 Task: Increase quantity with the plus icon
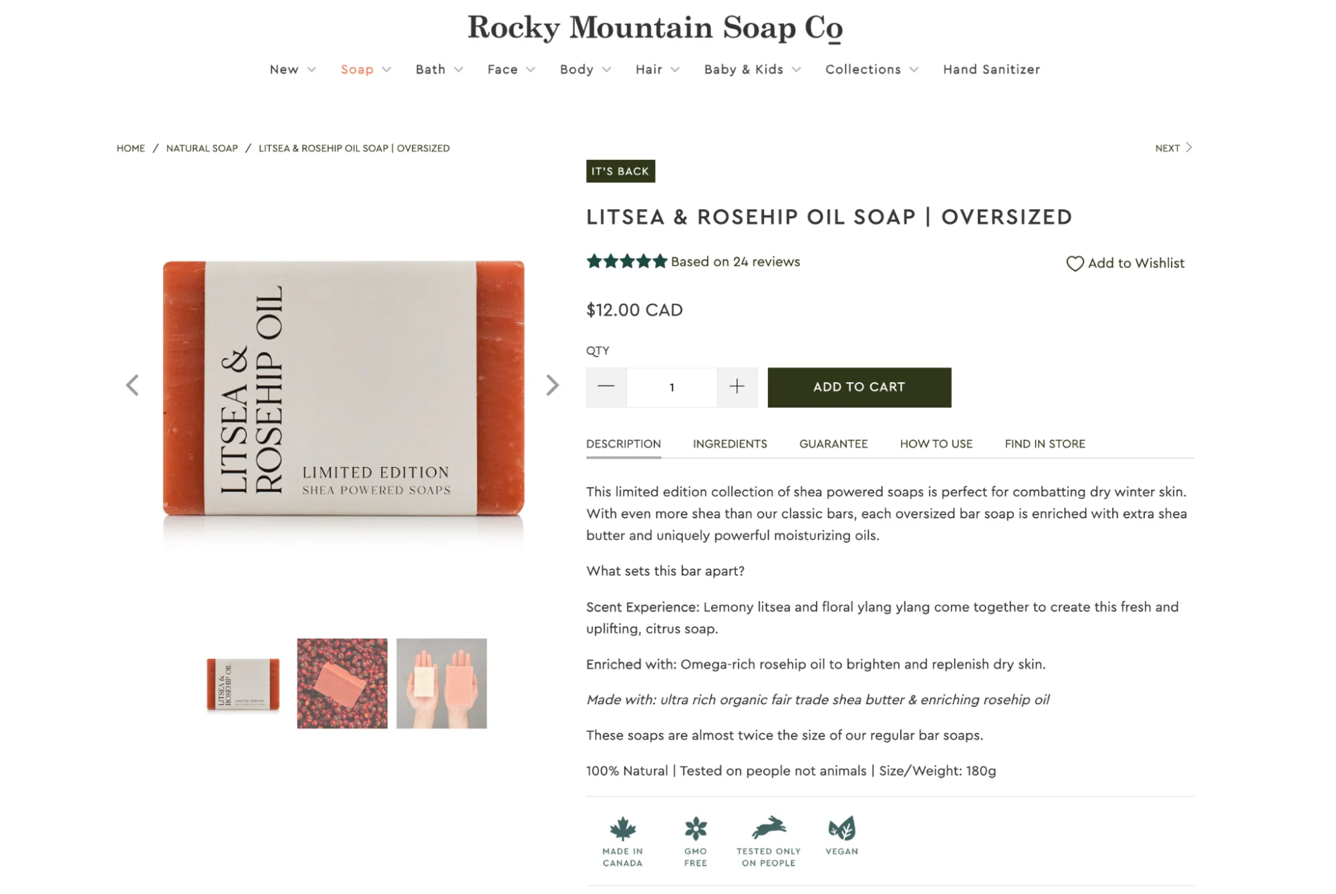[x=737, y=386]
